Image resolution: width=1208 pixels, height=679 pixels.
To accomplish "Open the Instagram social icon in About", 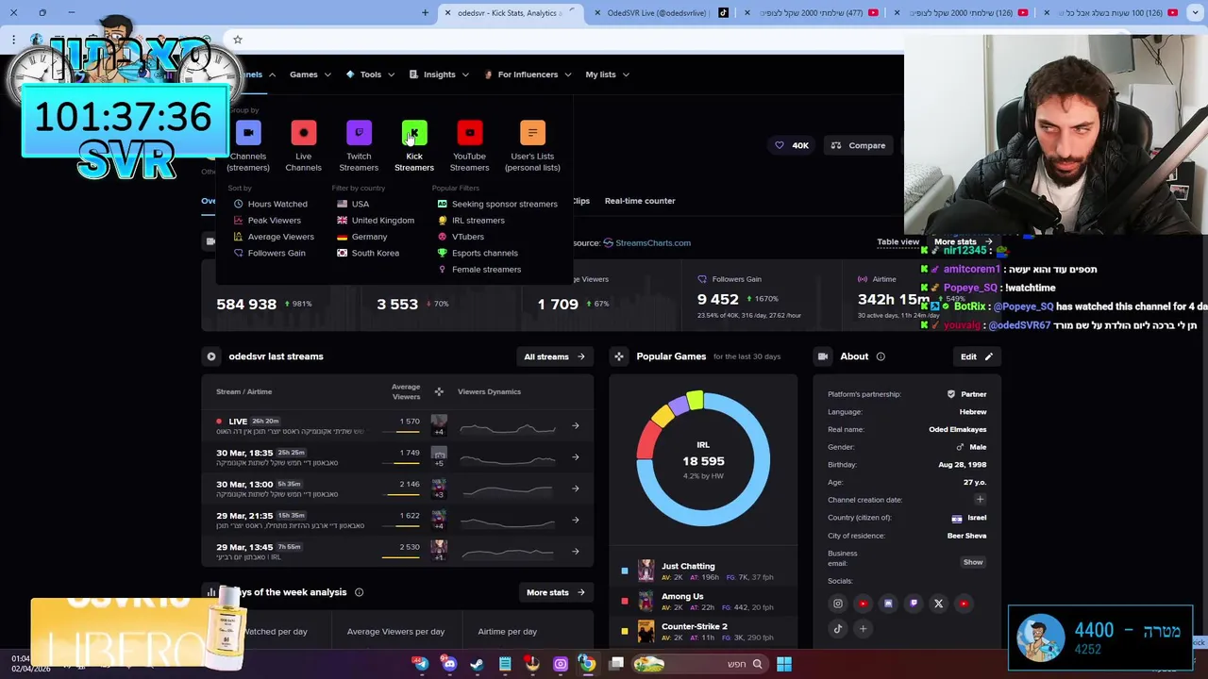I will (x=837, y=604).
